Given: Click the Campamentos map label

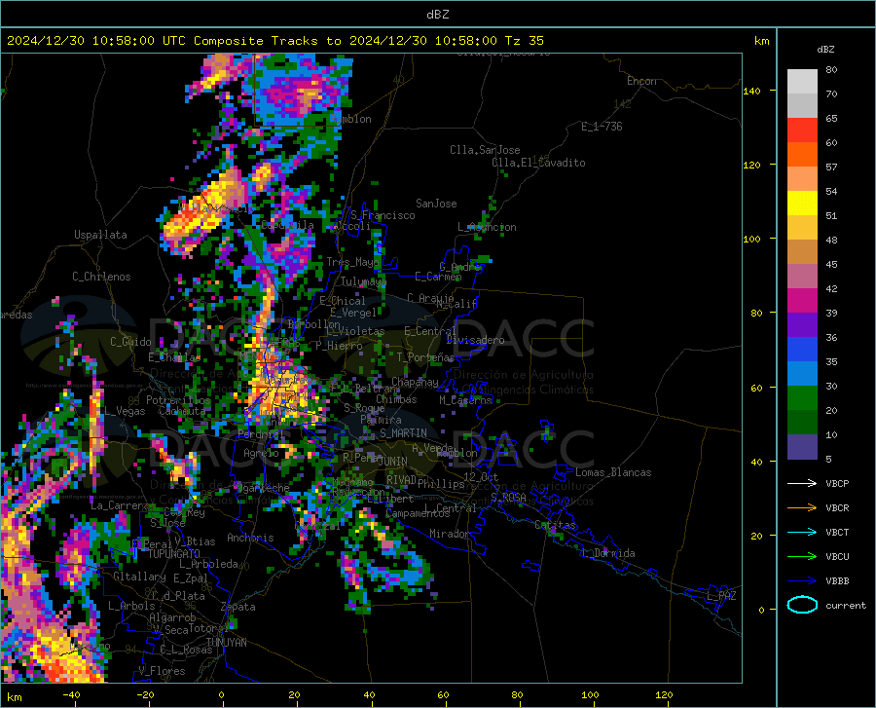Looking at the screenshot, I should point(418,513).
